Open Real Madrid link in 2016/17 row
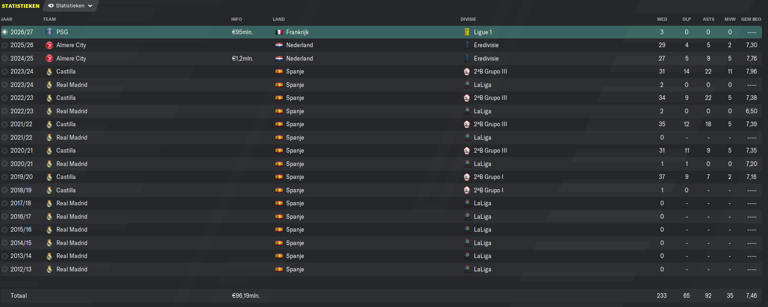 72,216
